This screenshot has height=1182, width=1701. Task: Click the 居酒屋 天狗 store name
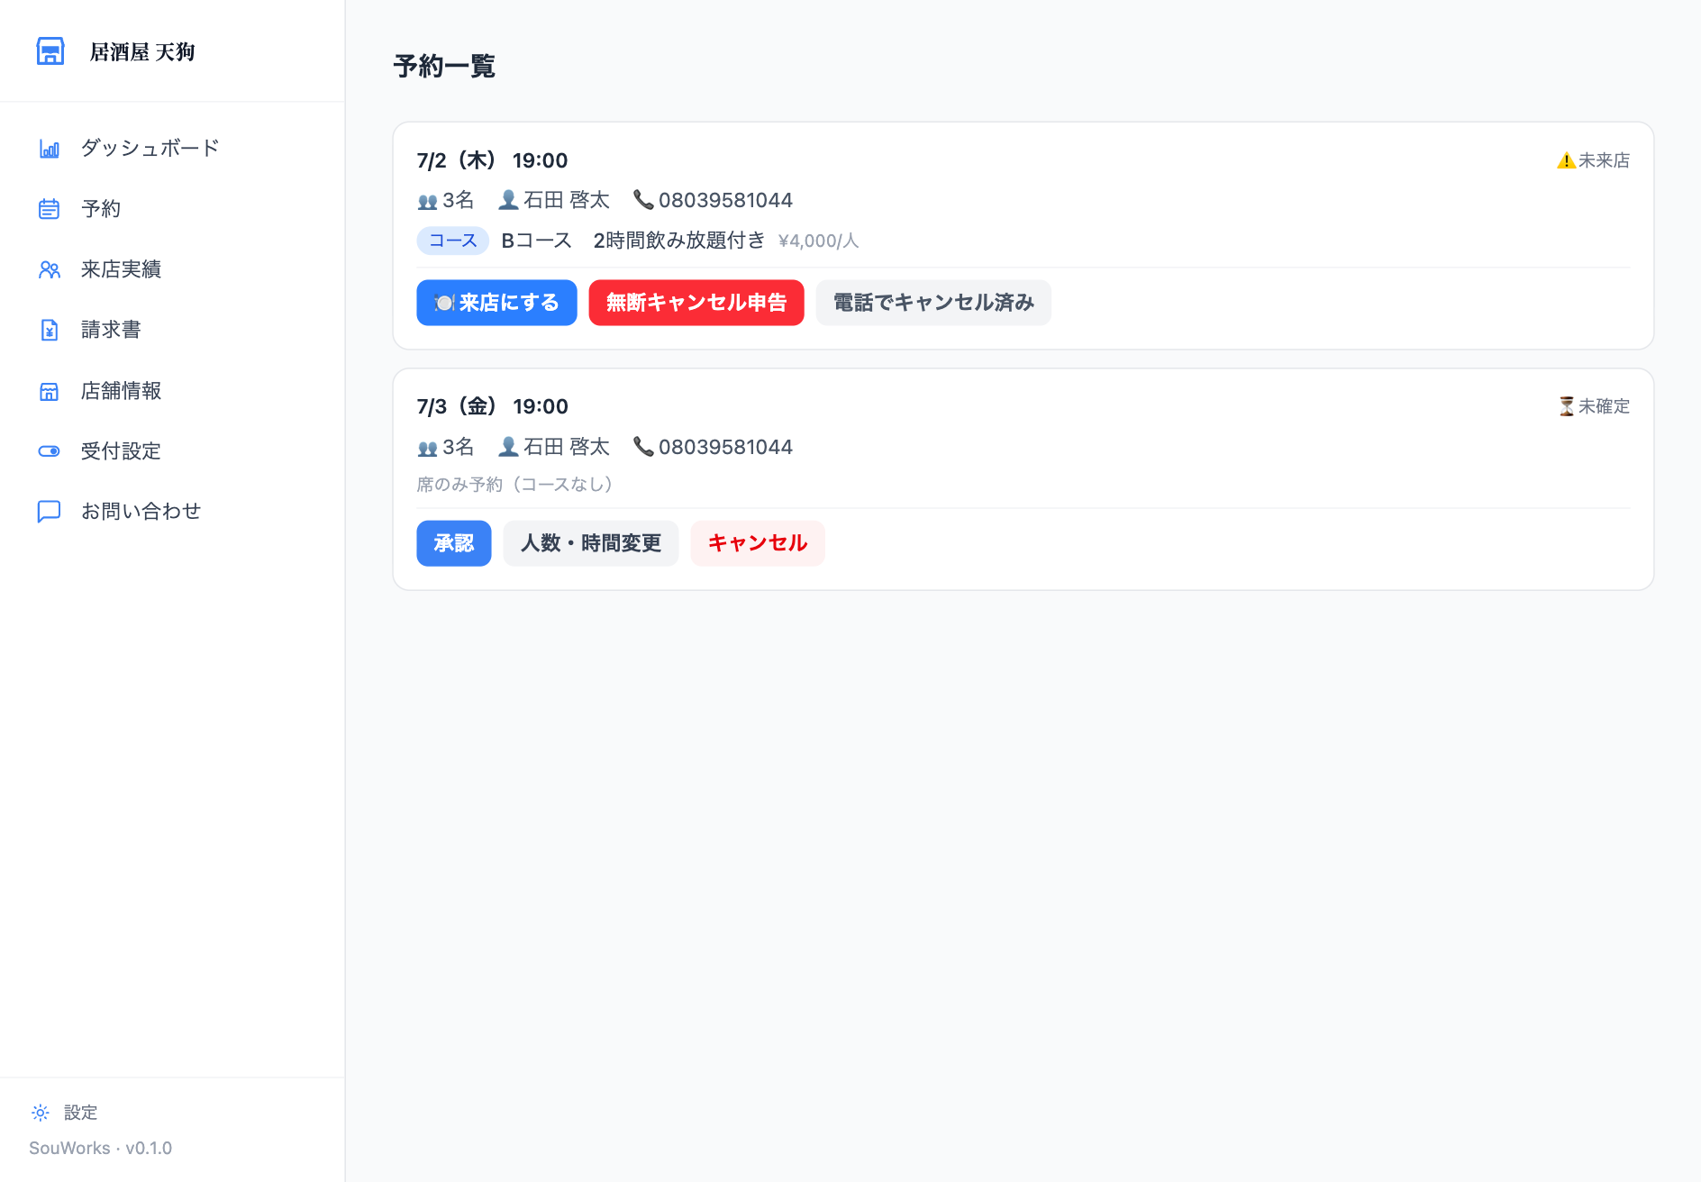pos(142,52)
